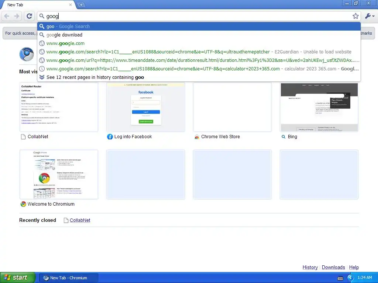Click the browser Back arrow button

tap(7, 16)
